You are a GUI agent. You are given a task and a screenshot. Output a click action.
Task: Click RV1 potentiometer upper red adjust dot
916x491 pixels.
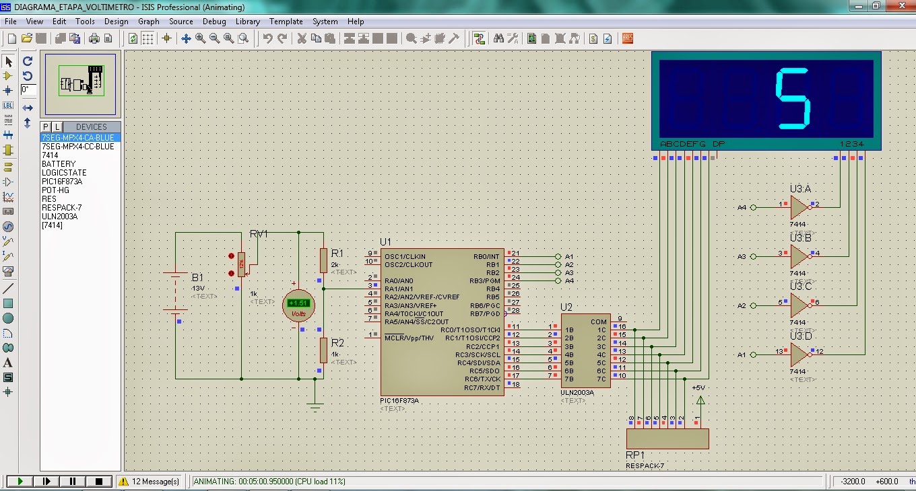click(232, 256)
